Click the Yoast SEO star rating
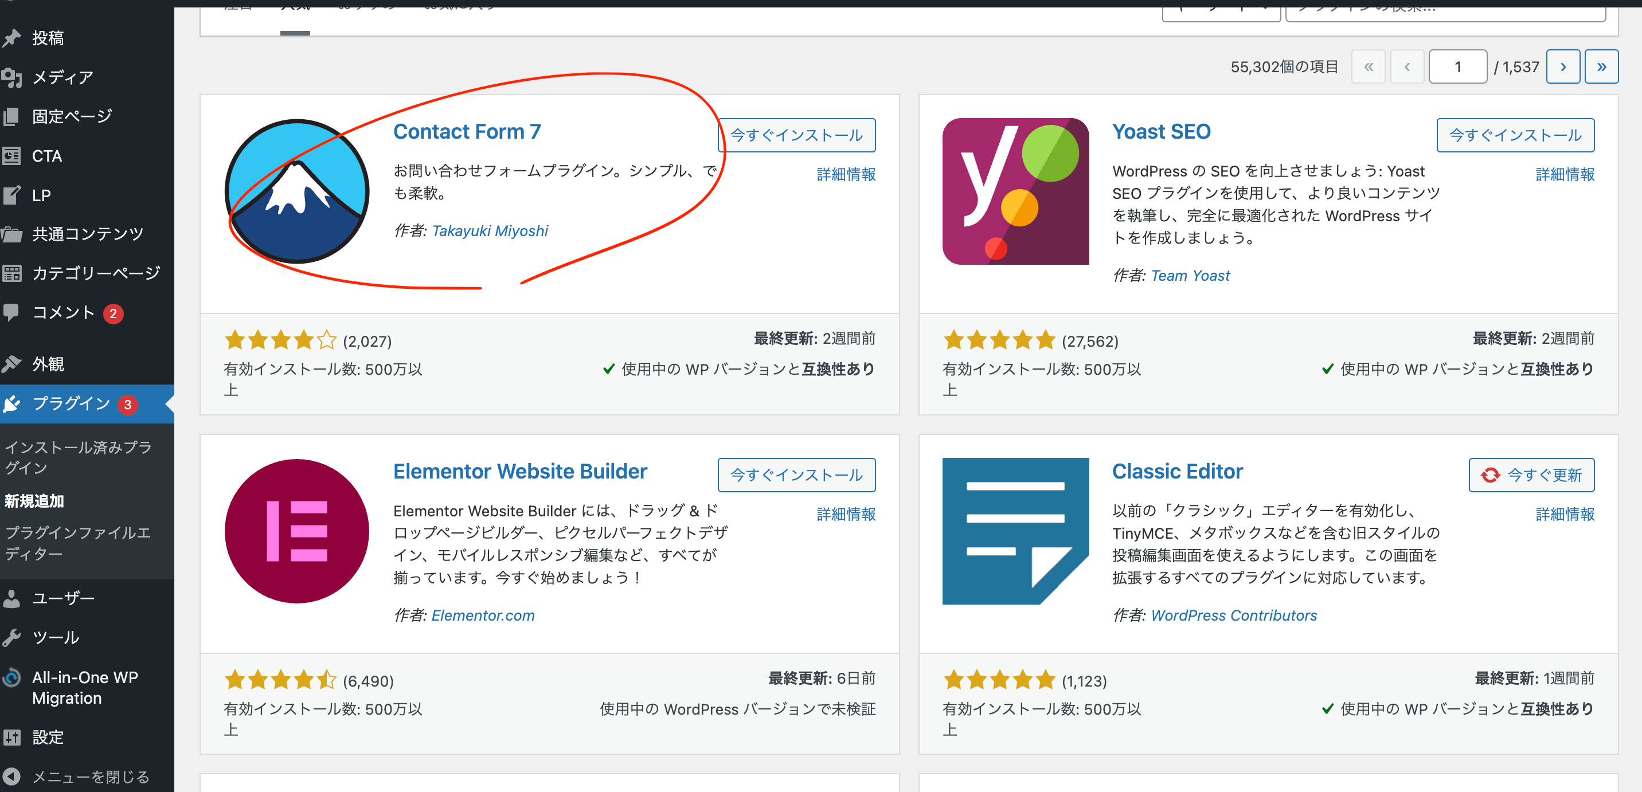The height and width of the screenshot is (792, 1642). tap(999, 340)
